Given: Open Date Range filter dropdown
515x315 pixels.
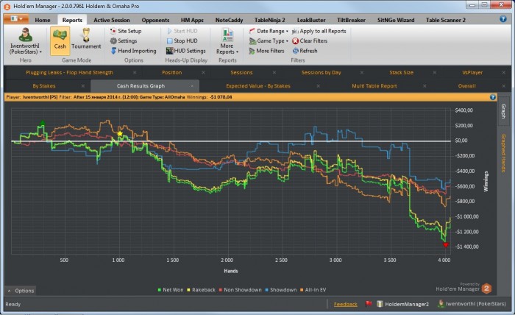Looking at the screenshot, I should [x=269, y=31].
